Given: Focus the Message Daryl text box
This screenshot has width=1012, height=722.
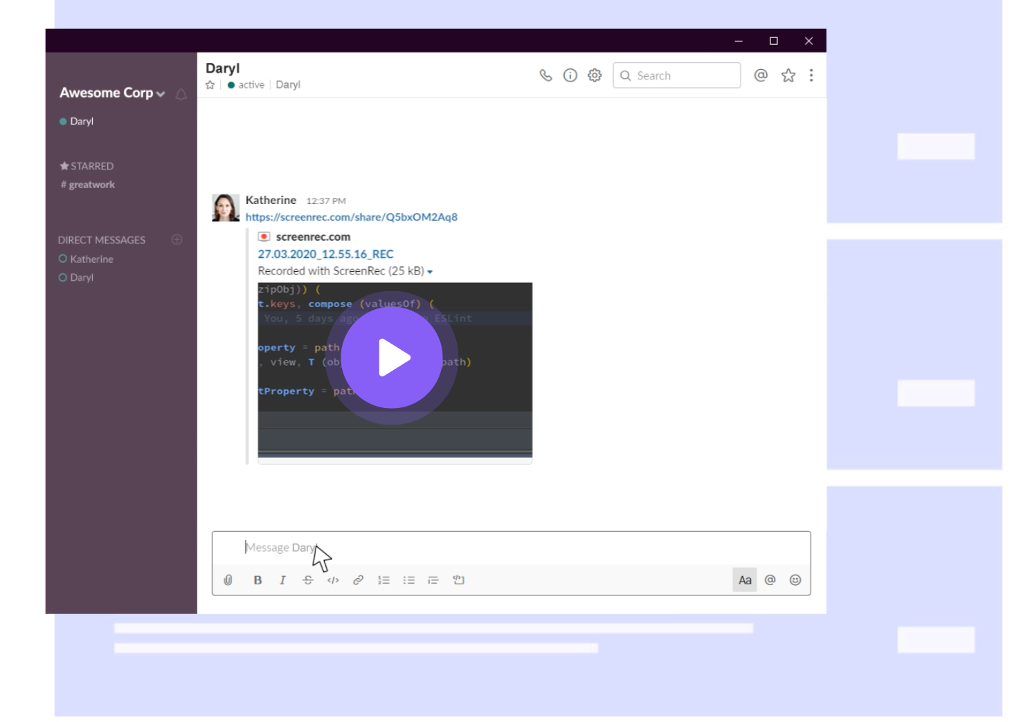Looking at the screenshot, I should [x=511, y=548].
